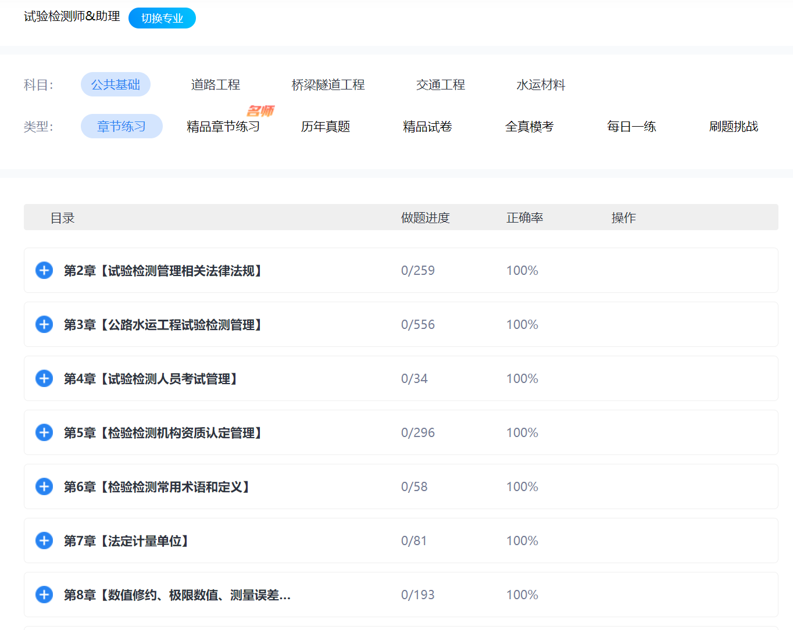Expand chapter 8 数值修约 plus icon

coord(44,595)
